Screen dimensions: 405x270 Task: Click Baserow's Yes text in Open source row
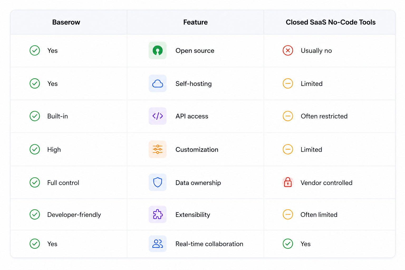52,51
